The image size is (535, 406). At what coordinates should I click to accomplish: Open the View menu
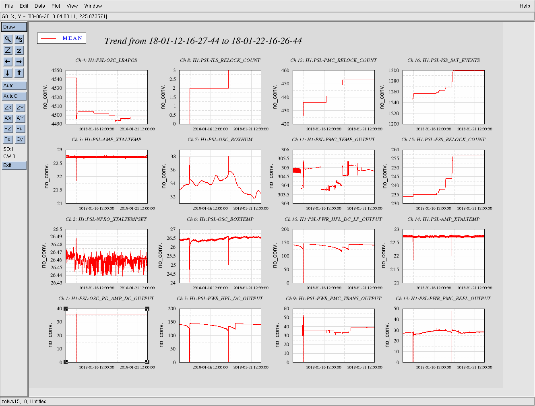(72, 6)
